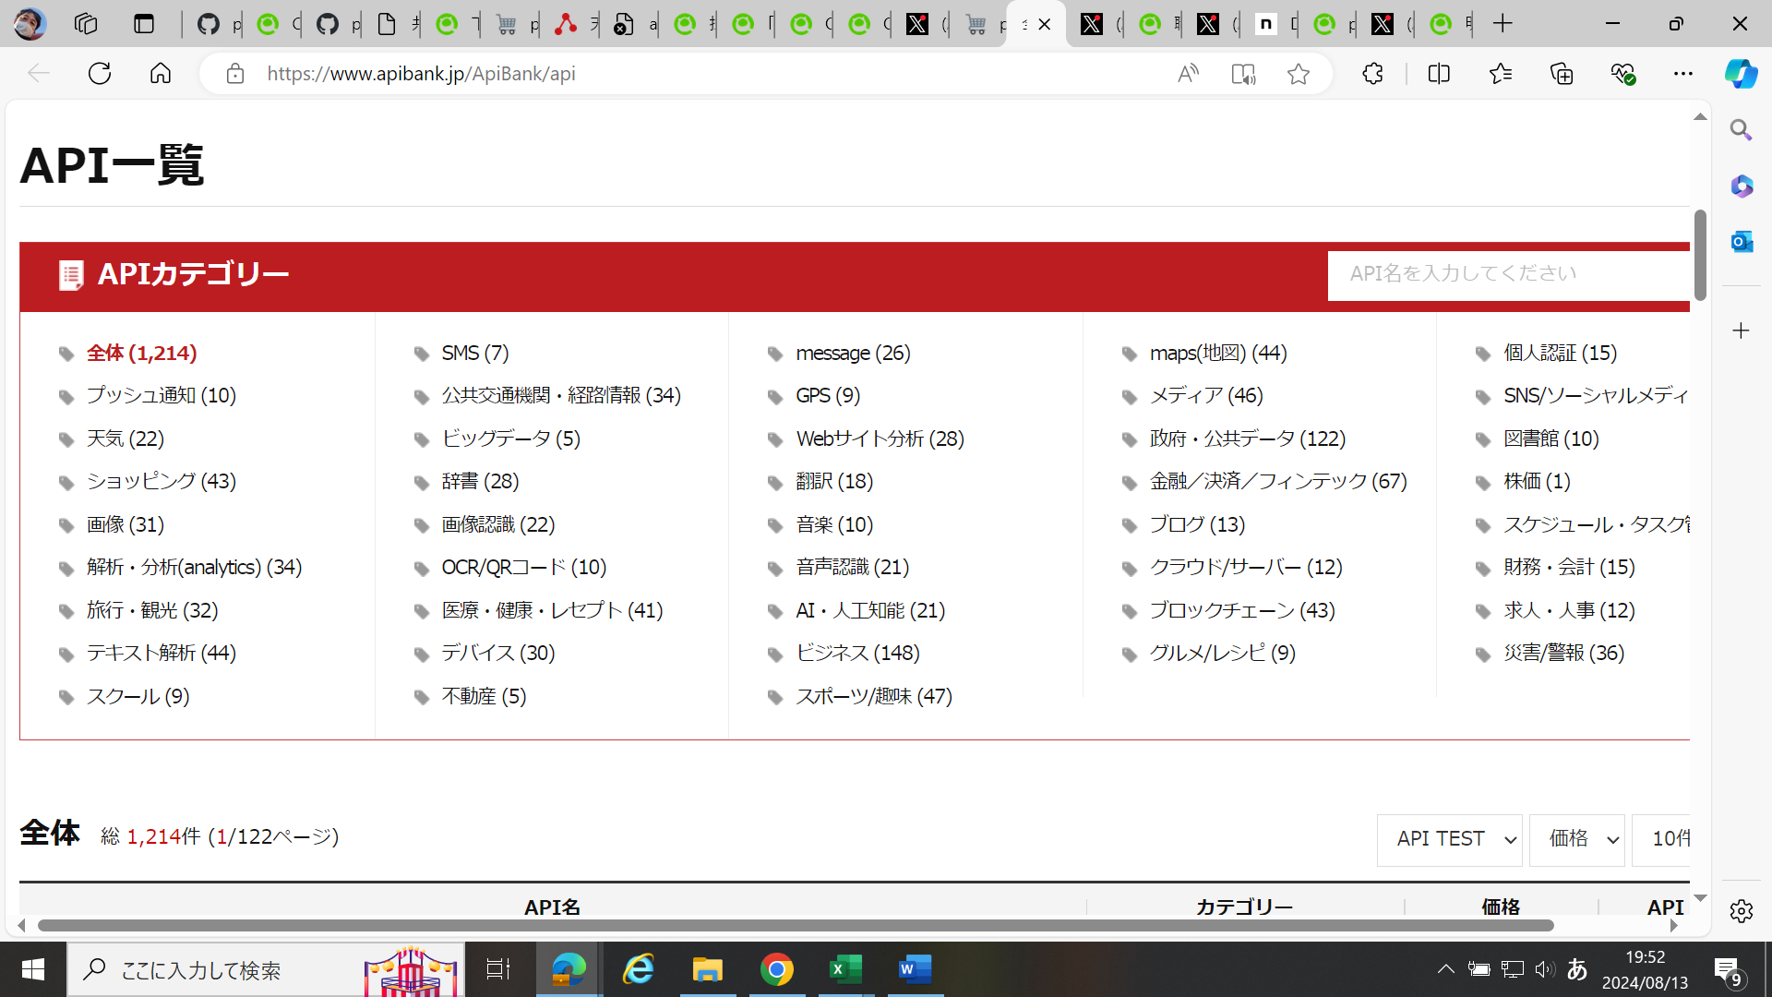Click the API名 search input field
The image size is (1772, 997).
point(1509,274)
